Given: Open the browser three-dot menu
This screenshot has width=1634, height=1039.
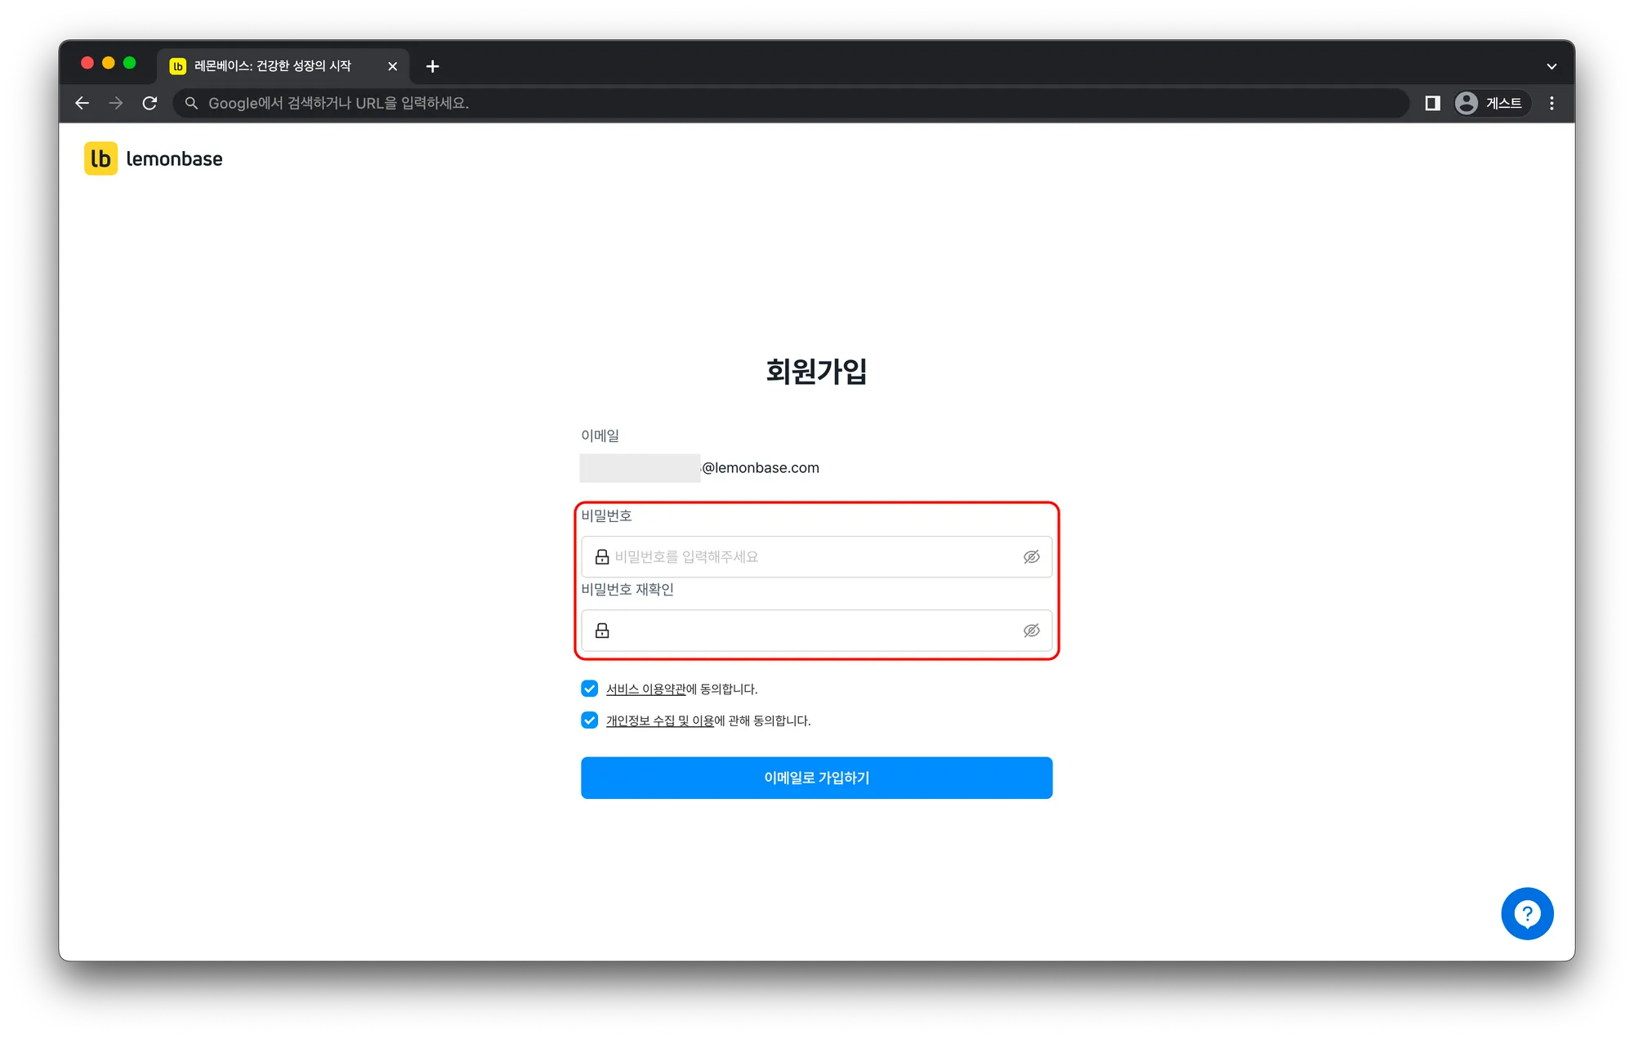Looking at the screenshot, I should click(x=1551, y=103).
